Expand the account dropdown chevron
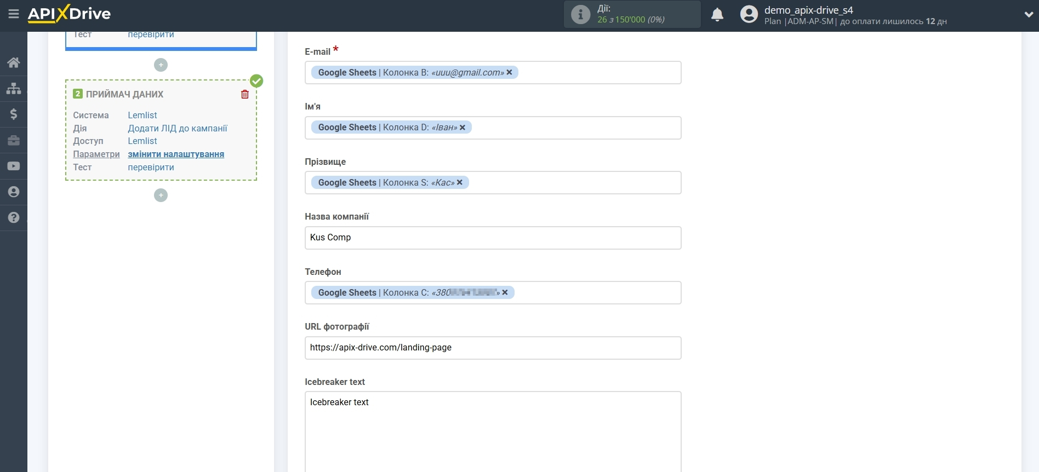 (x=1029, y=15)
